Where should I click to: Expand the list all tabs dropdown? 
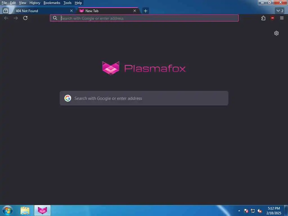280,11
